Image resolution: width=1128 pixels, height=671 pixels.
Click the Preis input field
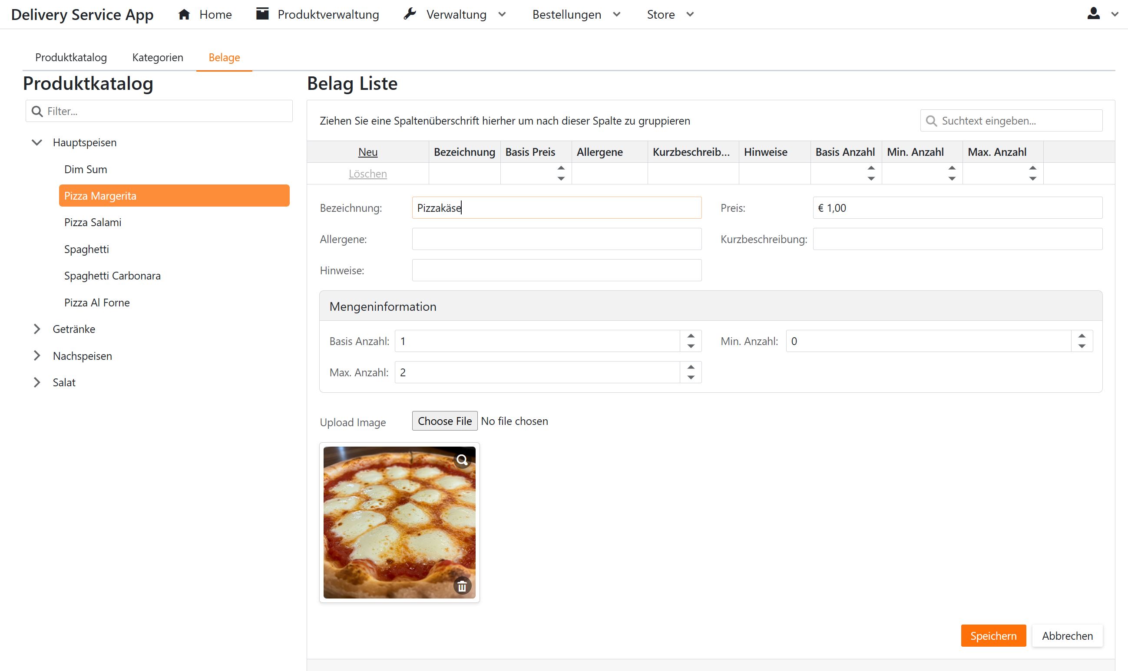tap(957, 208)
